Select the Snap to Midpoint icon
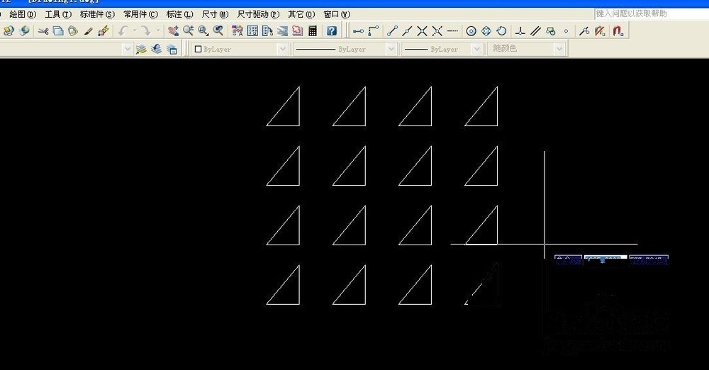This screenshot has height=370, width=709. pyautogui.click(x=408, y=31)
